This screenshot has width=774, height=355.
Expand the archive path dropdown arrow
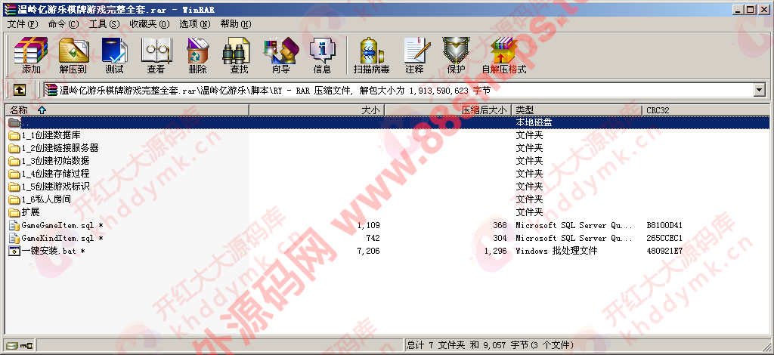pyautogui.click(x=760, y=90)
